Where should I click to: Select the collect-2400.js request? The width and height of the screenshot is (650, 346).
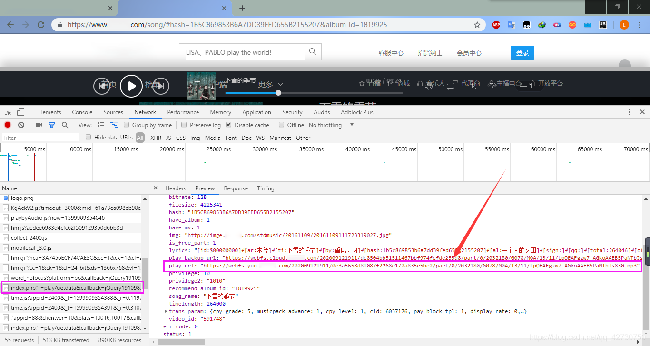[x=71, y=238]
